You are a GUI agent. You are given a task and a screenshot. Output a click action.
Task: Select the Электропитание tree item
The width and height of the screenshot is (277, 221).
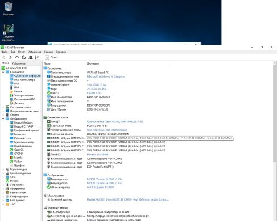pos(22,95)
